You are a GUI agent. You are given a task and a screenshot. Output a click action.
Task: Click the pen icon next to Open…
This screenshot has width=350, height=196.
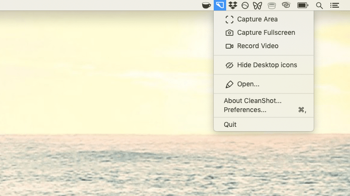229,84
